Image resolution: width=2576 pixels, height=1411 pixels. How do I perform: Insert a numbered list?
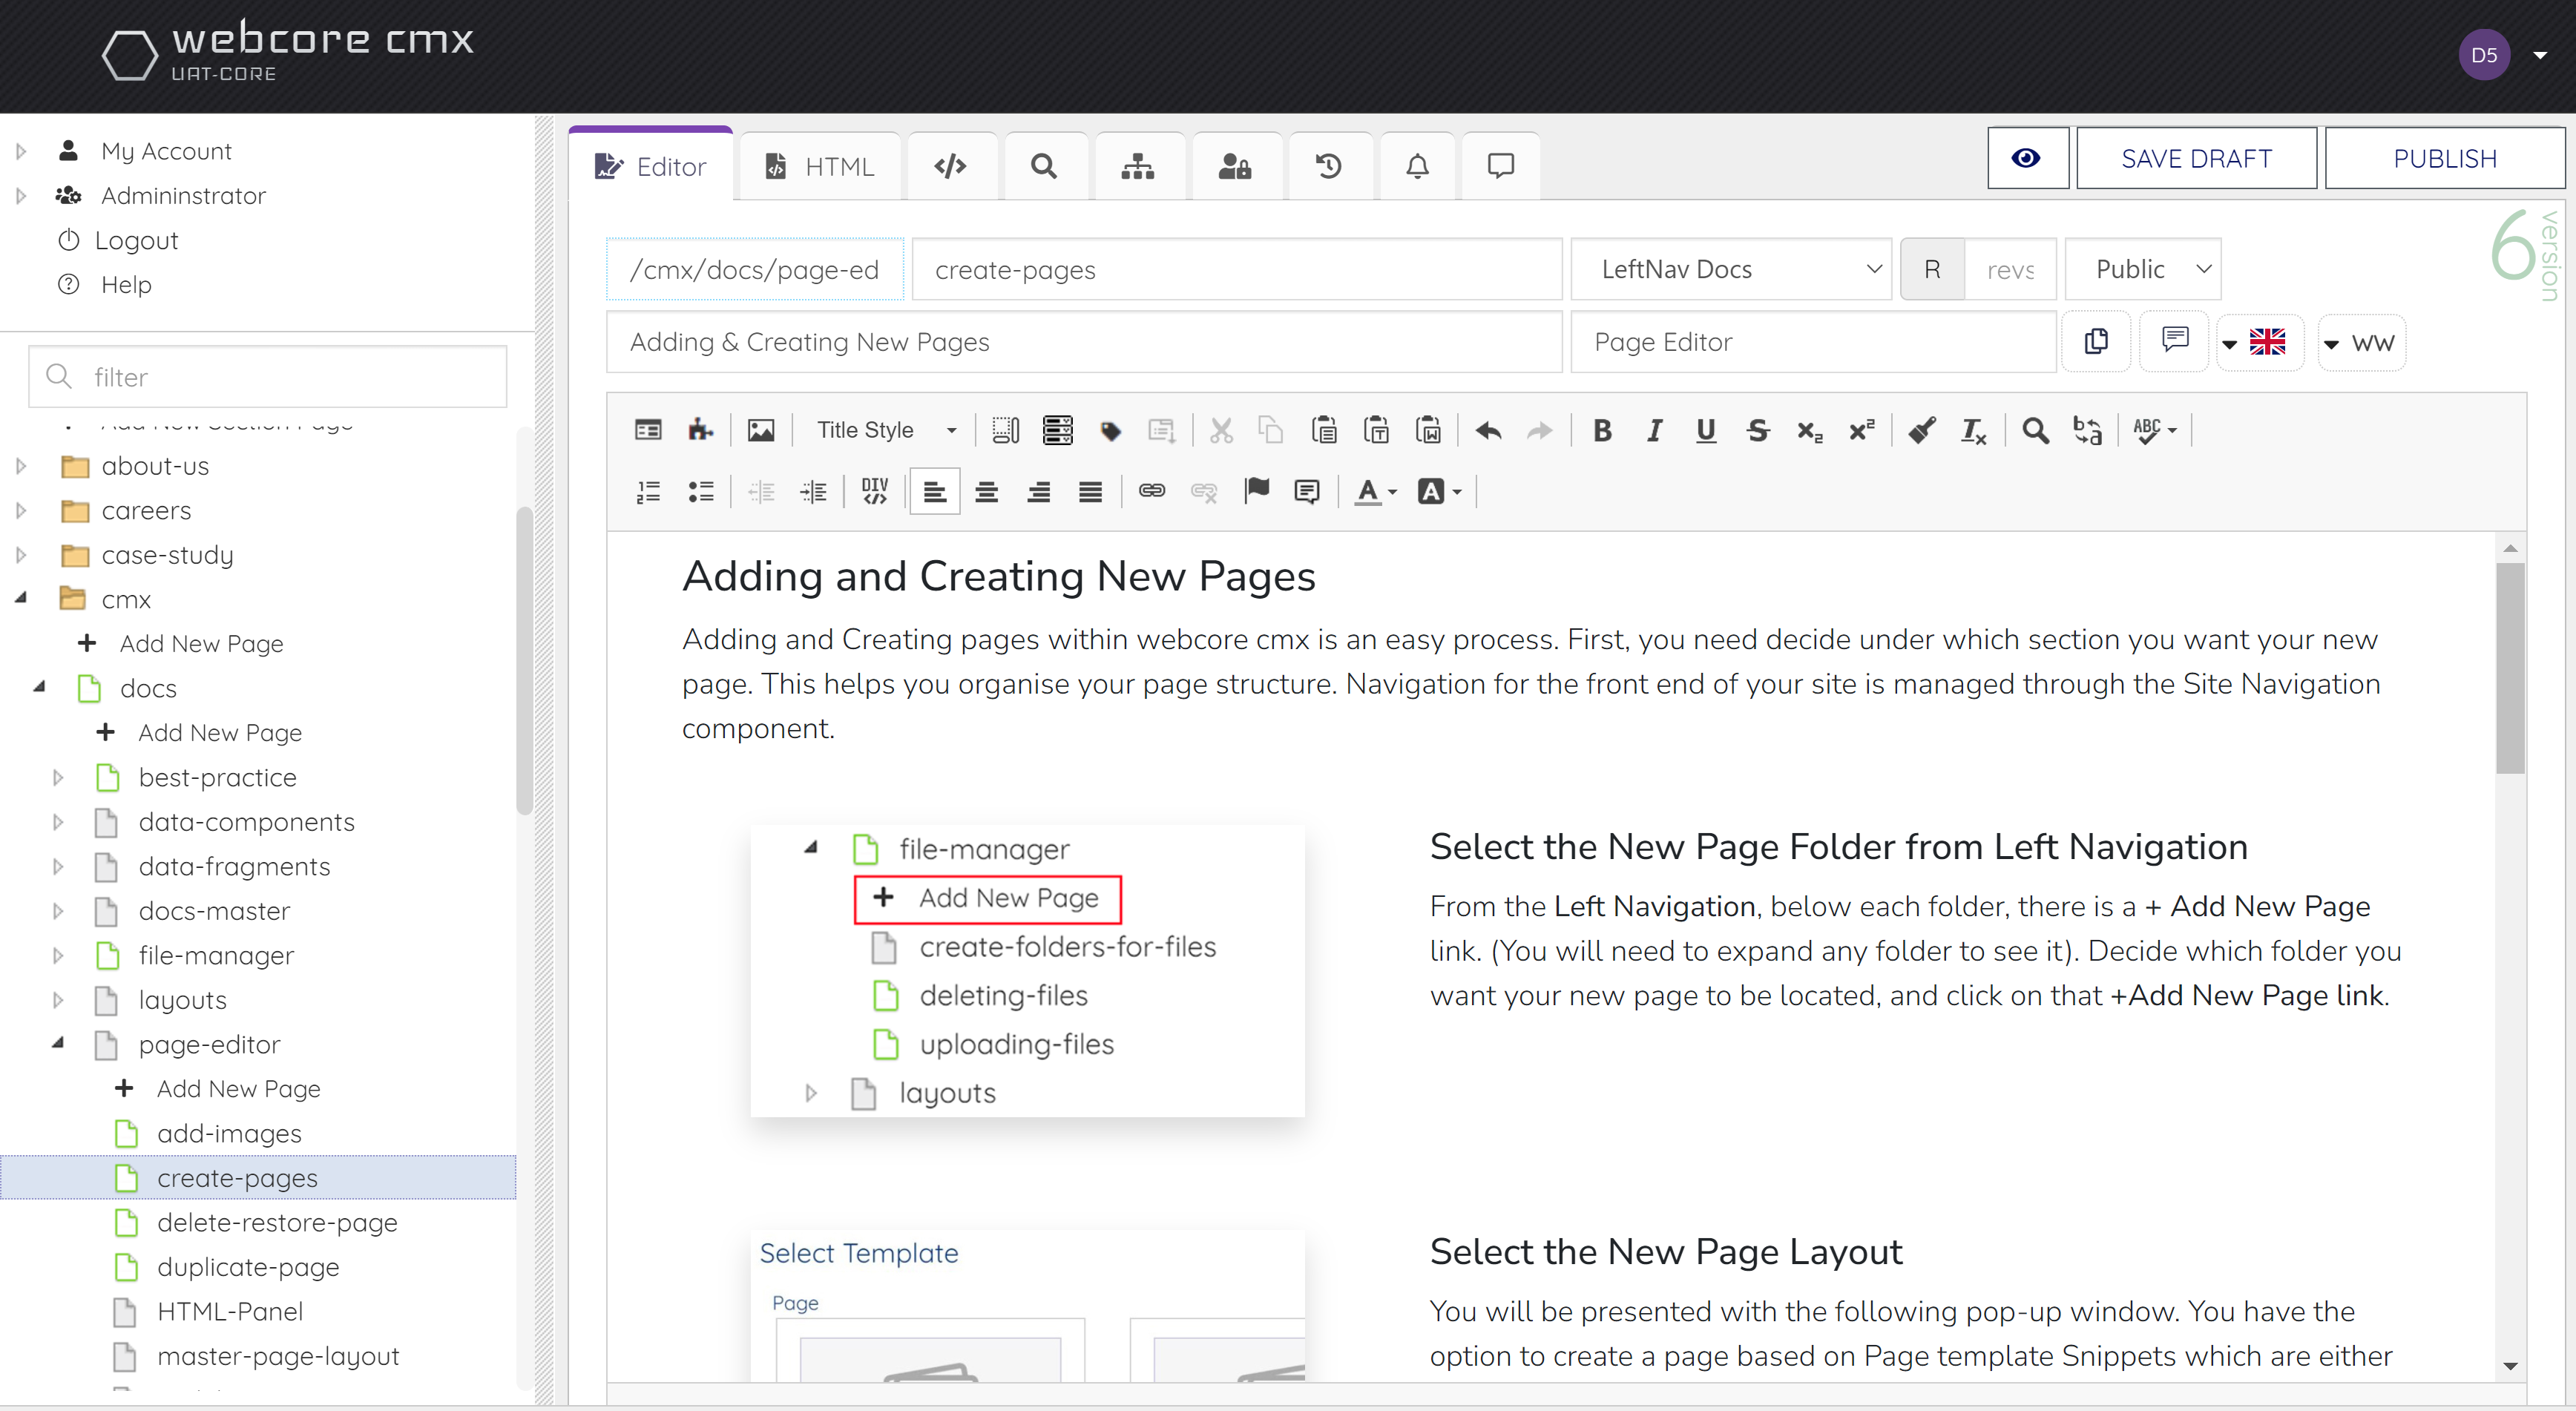(x=648, y=491)
